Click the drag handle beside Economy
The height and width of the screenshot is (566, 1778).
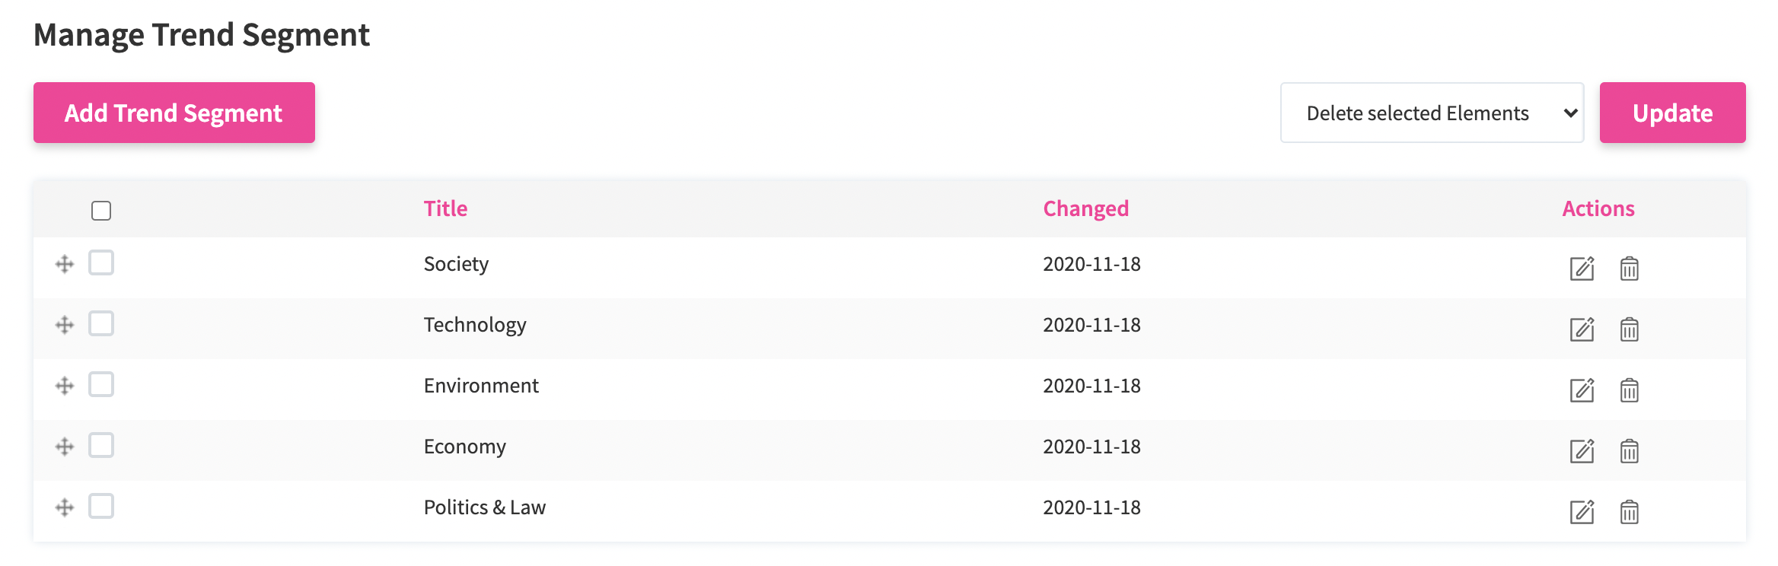pos(65,447)
